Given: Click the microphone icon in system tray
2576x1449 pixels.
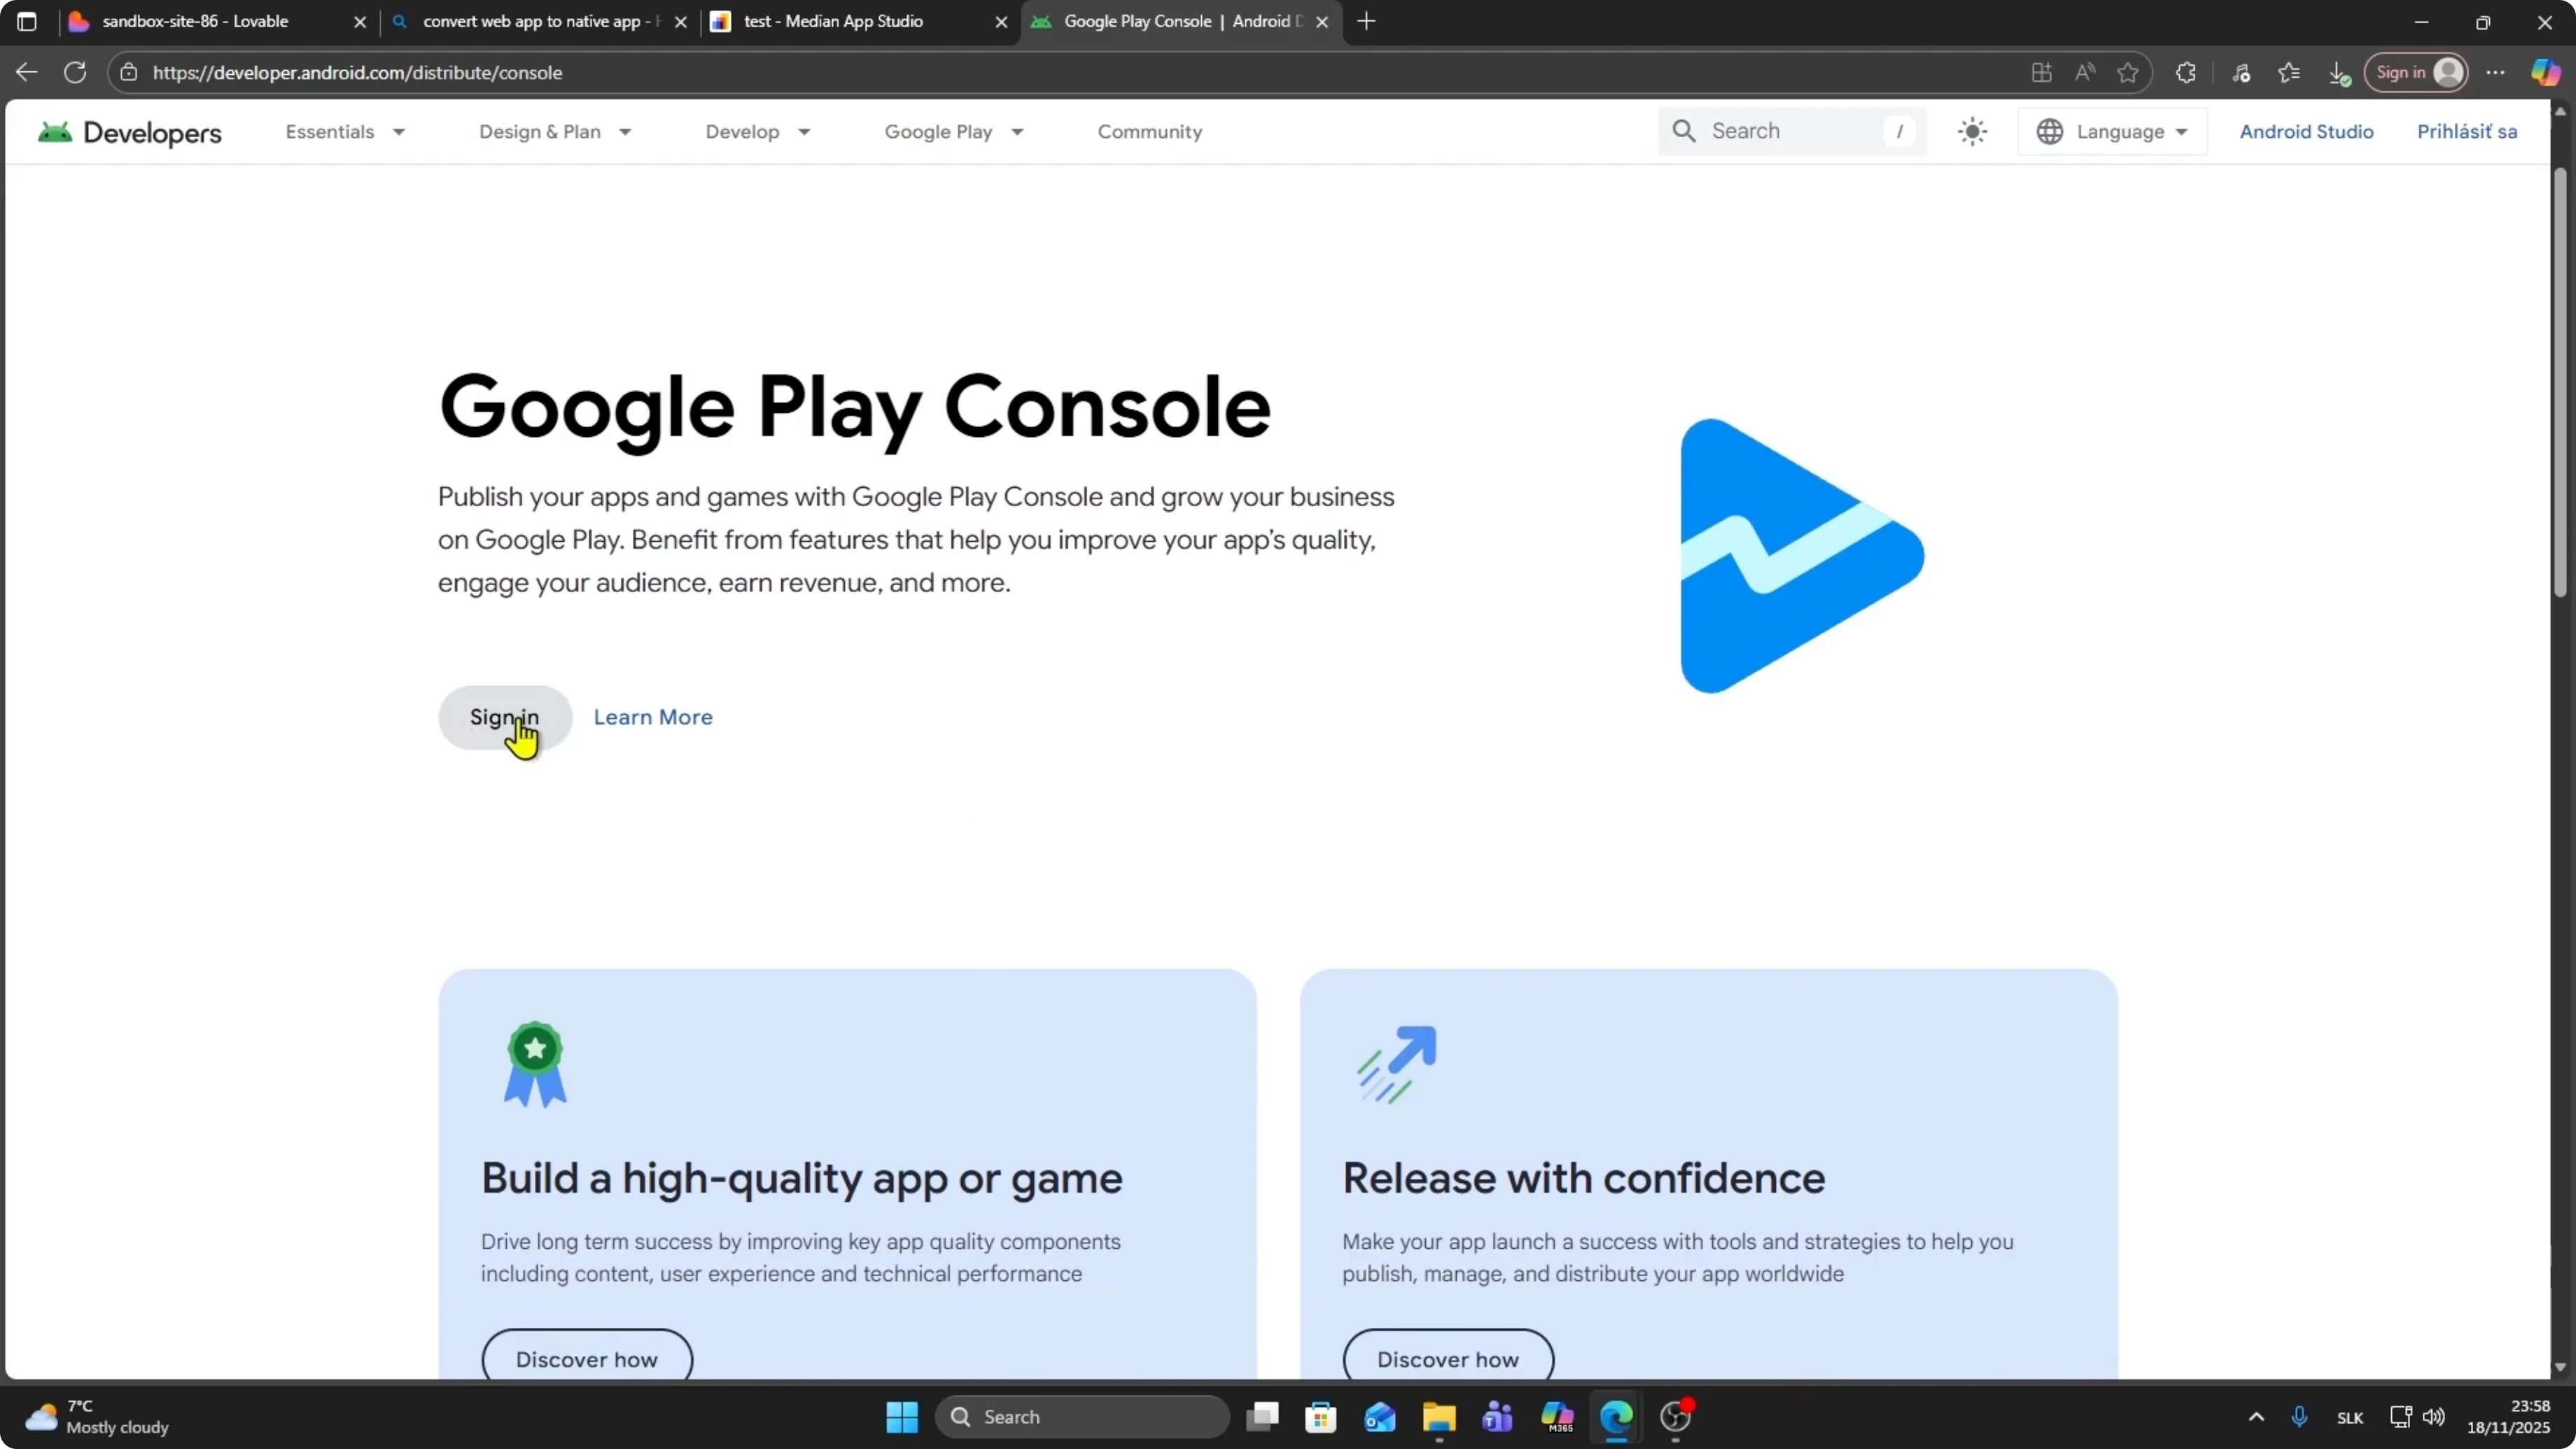Looking at the screenshot, I should point(2299,1417).
